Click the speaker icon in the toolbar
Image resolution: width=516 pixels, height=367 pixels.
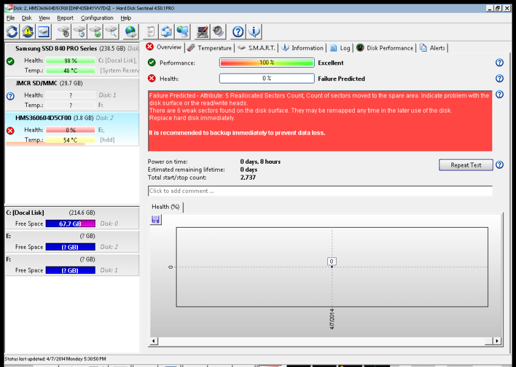(x=218, y=32)
